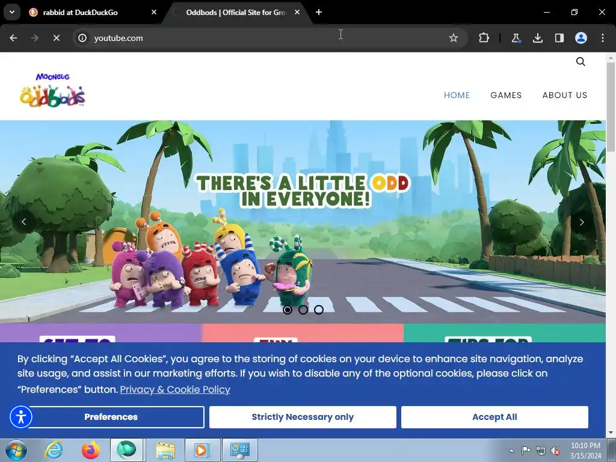Open the network tray icon

541,451
